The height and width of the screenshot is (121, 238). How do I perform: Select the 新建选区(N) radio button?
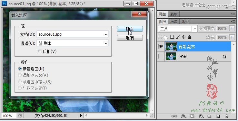pos(20,69)
